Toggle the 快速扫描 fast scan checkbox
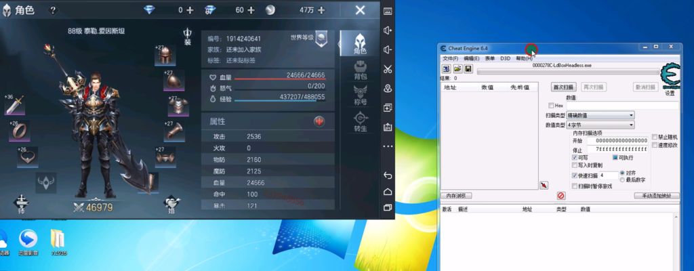The width and height of the screenshot is (694, 271). (x=575, y=175)
